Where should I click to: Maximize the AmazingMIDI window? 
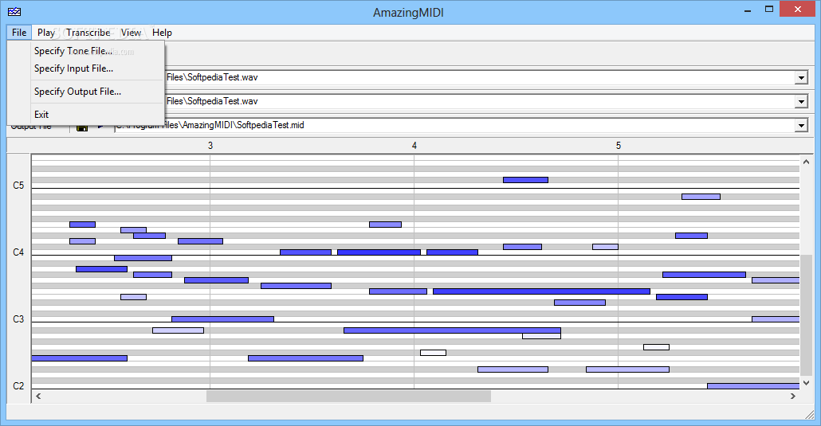click(x=769, y=10)
